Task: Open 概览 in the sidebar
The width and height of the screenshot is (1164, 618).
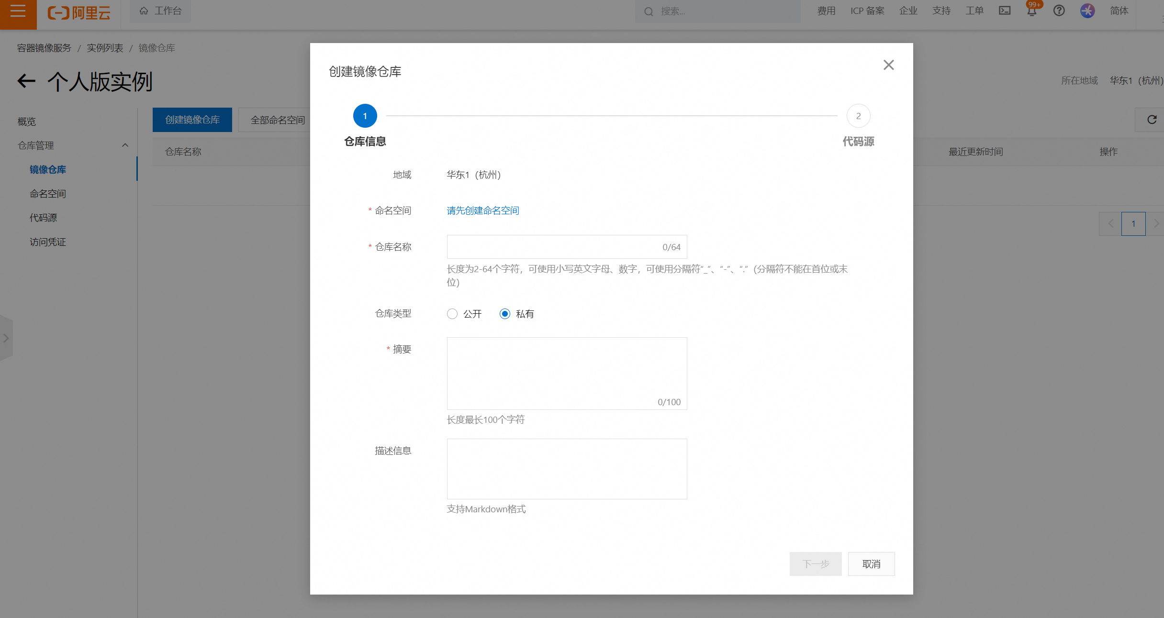Action: tap(27, 121)
